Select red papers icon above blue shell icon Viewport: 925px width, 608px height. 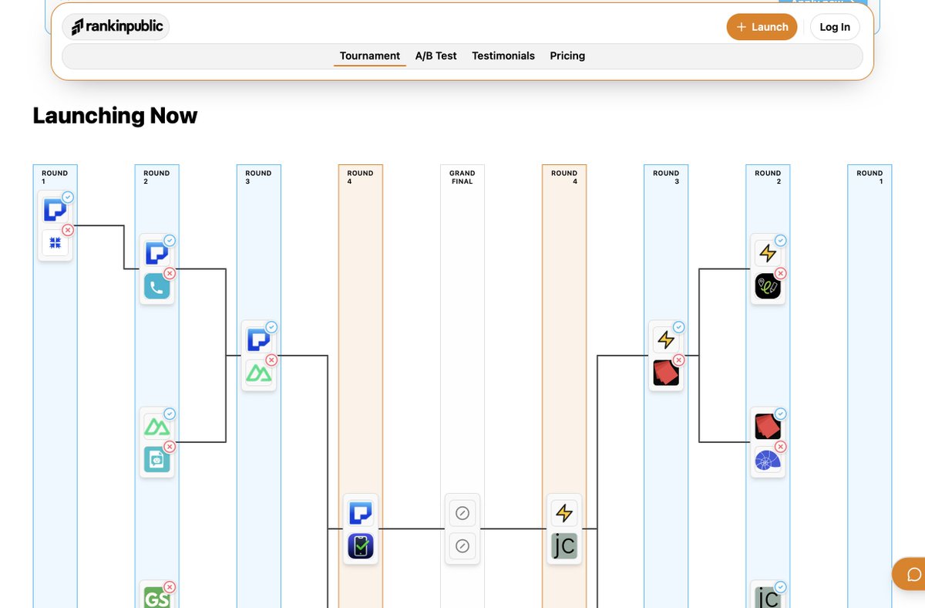tap(768, 427)
